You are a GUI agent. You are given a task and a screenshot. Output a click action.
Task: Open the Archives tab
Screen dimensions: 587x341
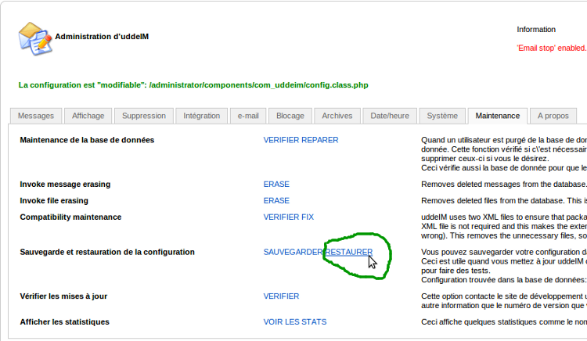coord(337,116)
